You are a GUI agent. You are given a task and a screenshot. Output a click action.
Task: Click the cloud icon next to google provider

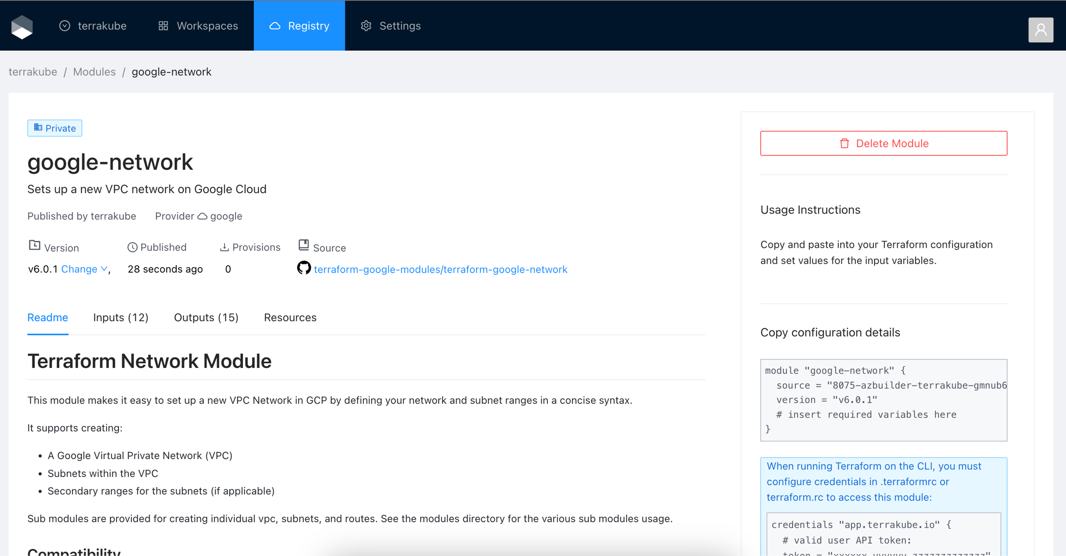(x=202, y=216)
